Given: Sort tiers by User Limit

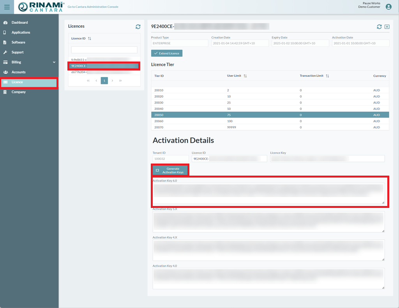Looking at the screenshot, I should [x=245, y=76].
